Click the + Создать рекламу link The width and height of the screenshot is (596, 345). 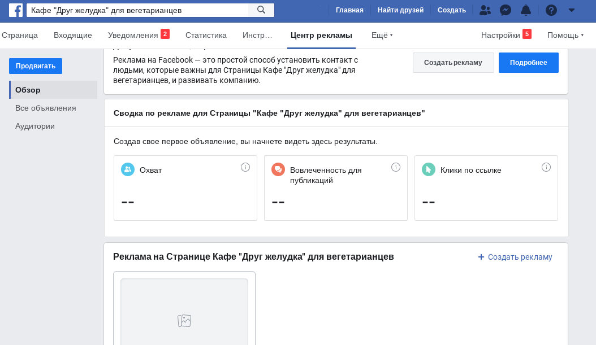[515, 257]
